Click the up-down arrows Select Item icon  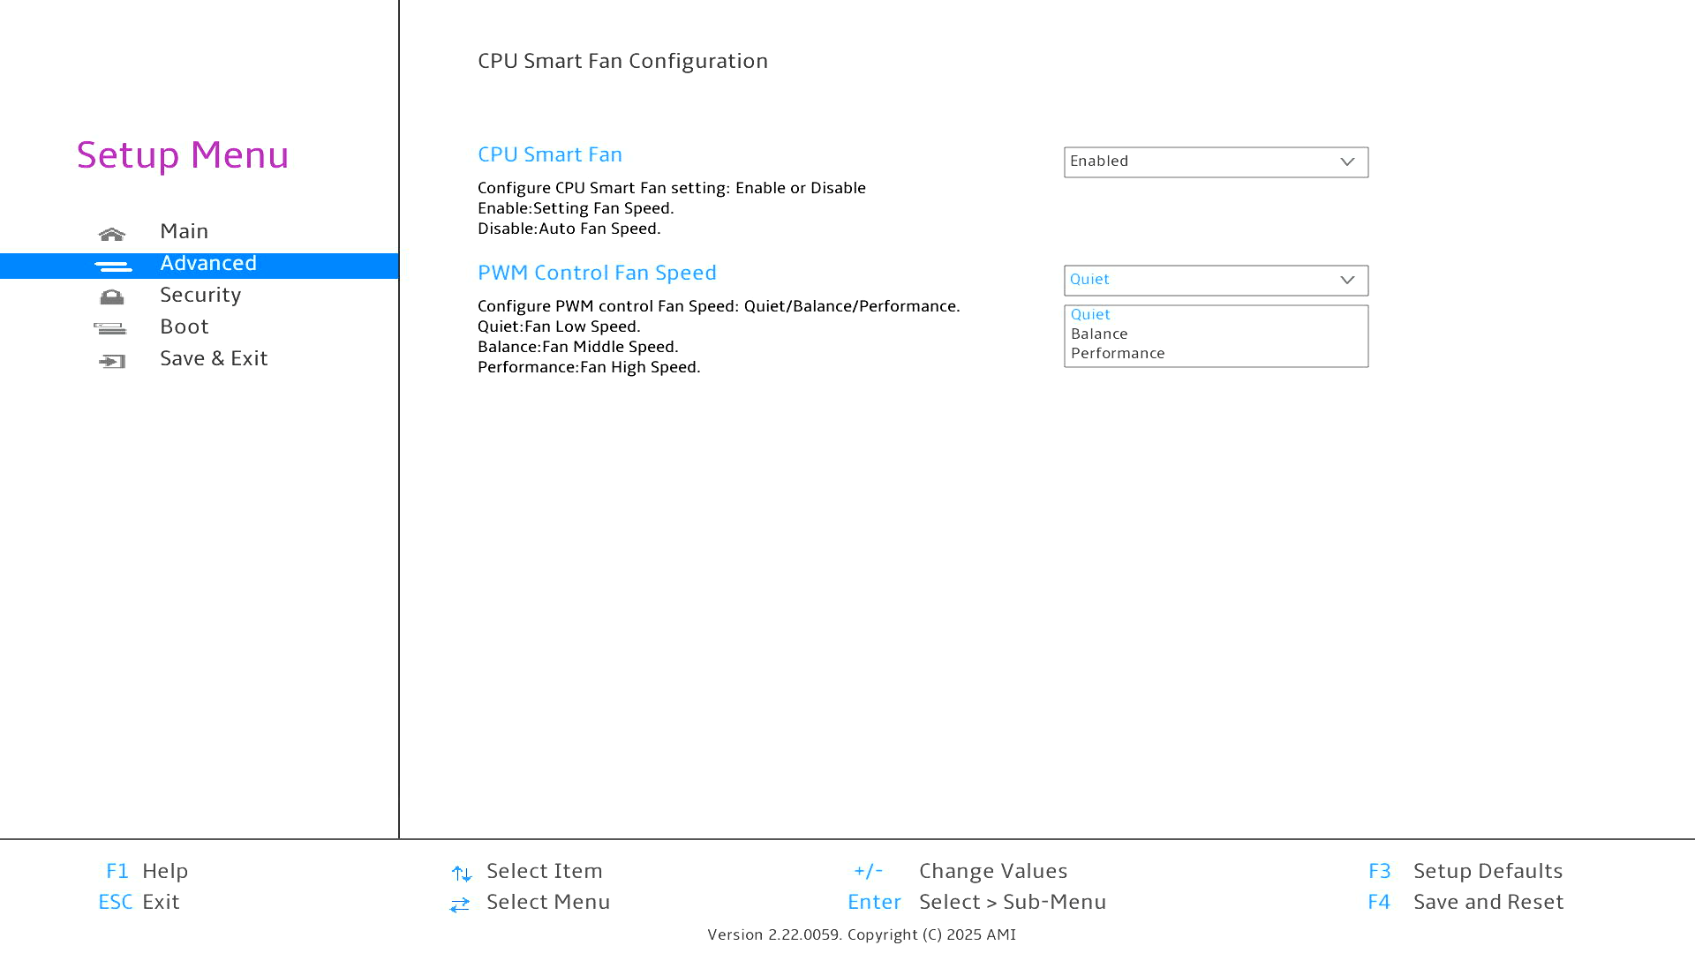coord(461,873)
